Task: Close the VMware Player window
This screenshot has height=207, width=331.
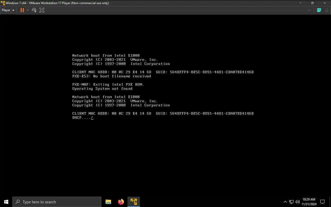Action: (325, 3)
